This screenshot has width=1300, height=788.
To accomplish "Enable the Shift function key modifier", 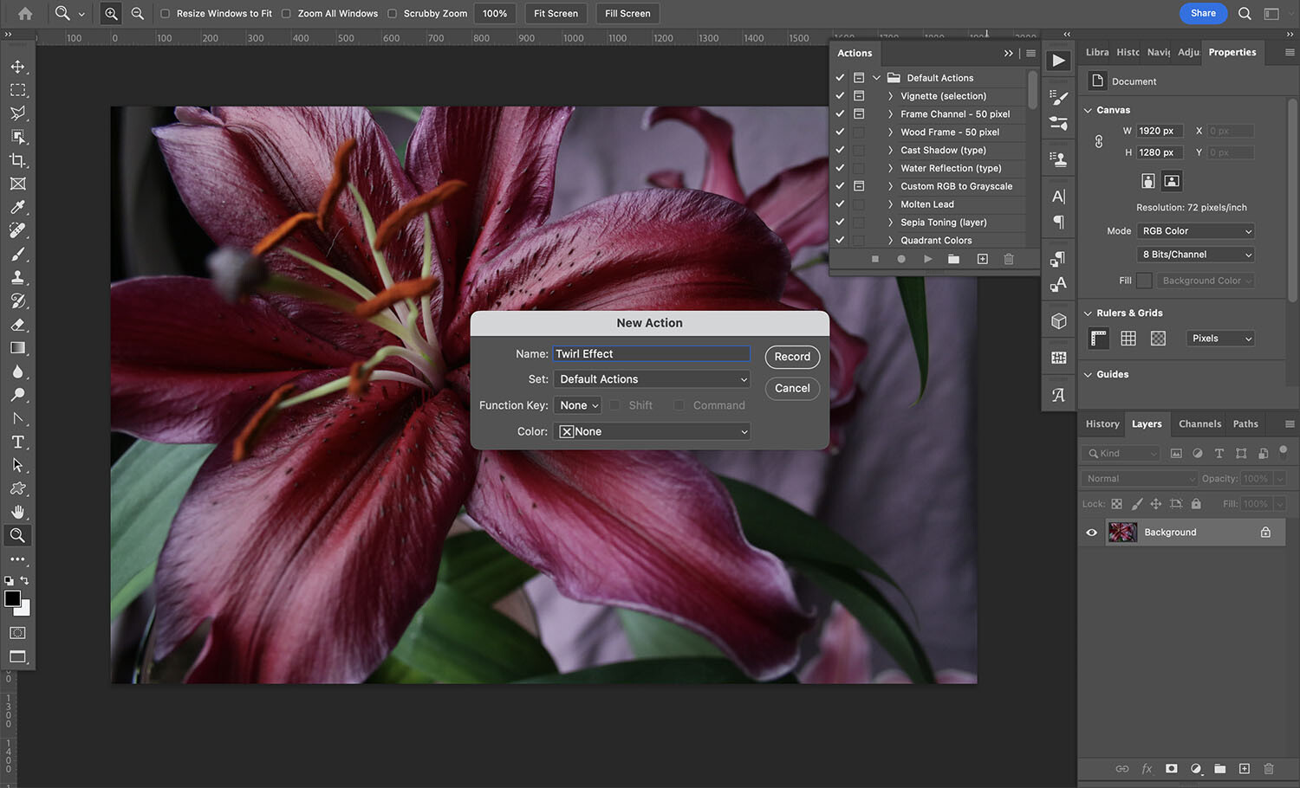I will pos(615,404).
